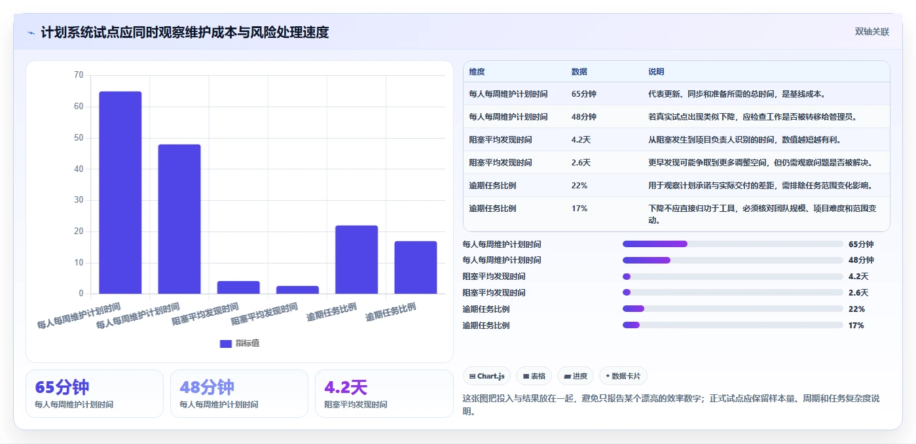Click the 指标值 legend color box
Image resolution: width=916 pixels, height=444 pixels.
[226, 343]
